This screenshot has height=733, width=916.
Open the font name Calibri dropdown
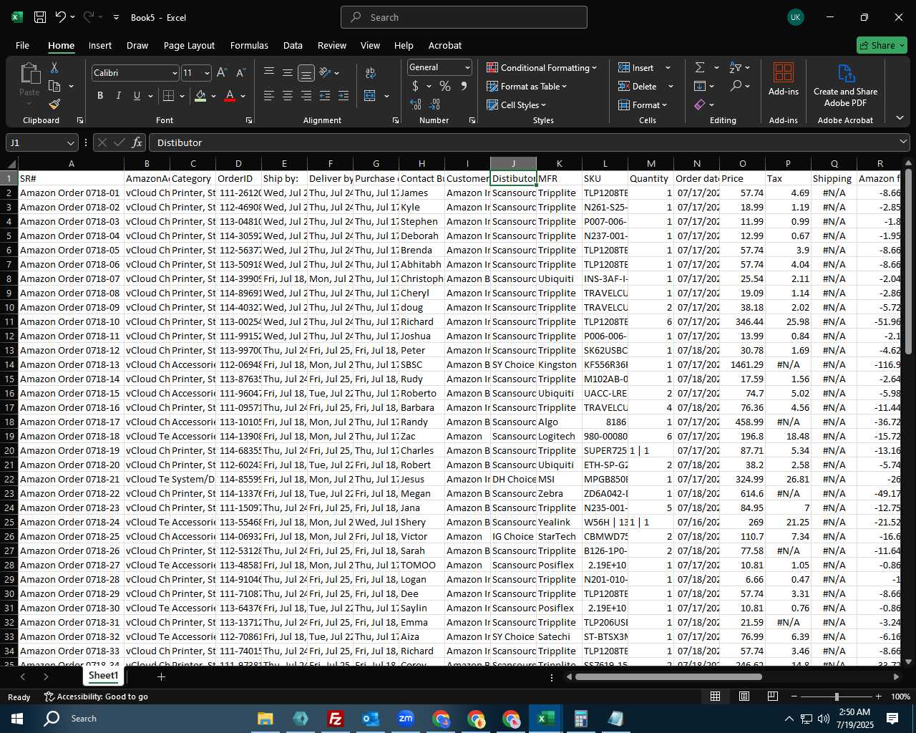click(174, 73)
